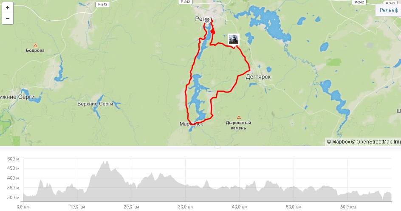The image size is (401, 211).
Task: Click the P-242 road shield top center
Action: [185, 2]
